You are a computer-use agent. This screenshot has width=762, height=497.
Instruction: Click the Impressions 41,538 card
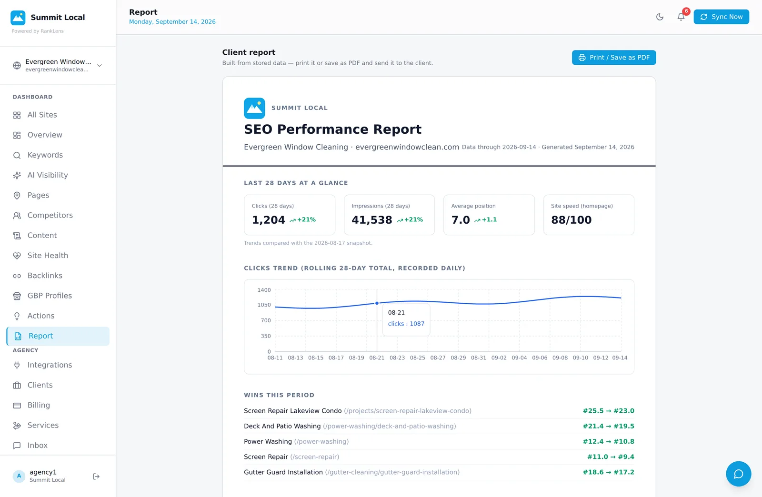pos(389,215)
